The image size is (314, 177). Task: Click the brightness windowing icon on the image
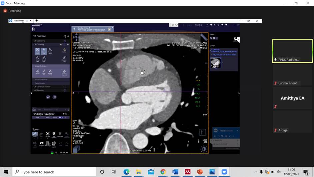tap(203, 149)
